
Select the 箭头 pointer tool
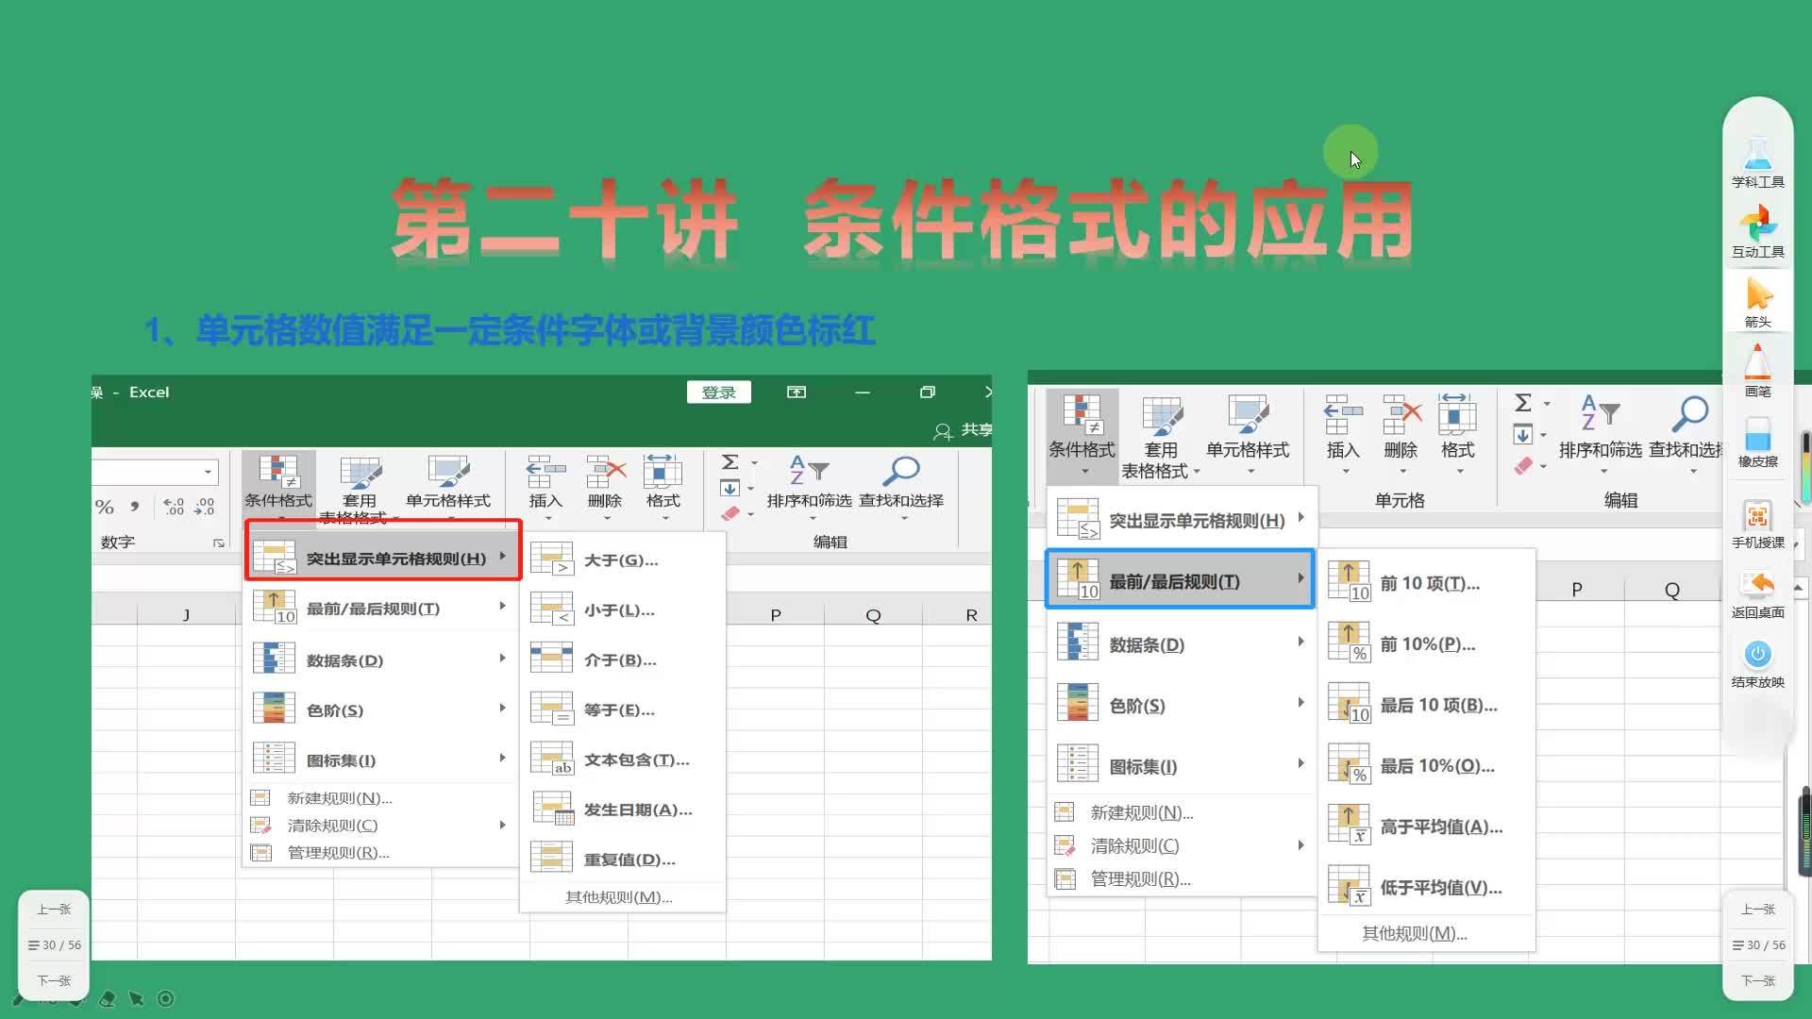point(1757,301)
